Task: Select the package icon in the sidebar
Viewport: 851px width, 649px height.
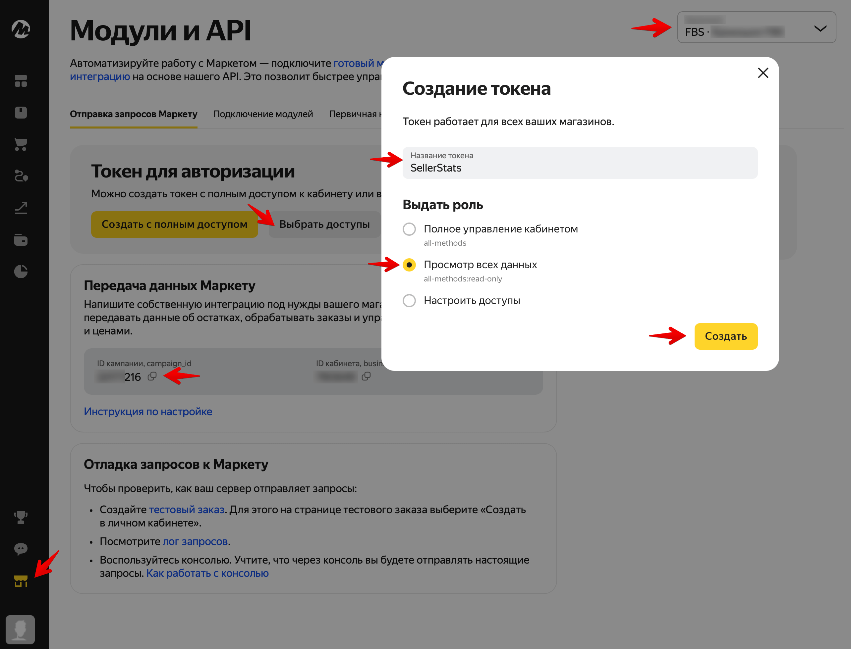Action: click(21, 112)
